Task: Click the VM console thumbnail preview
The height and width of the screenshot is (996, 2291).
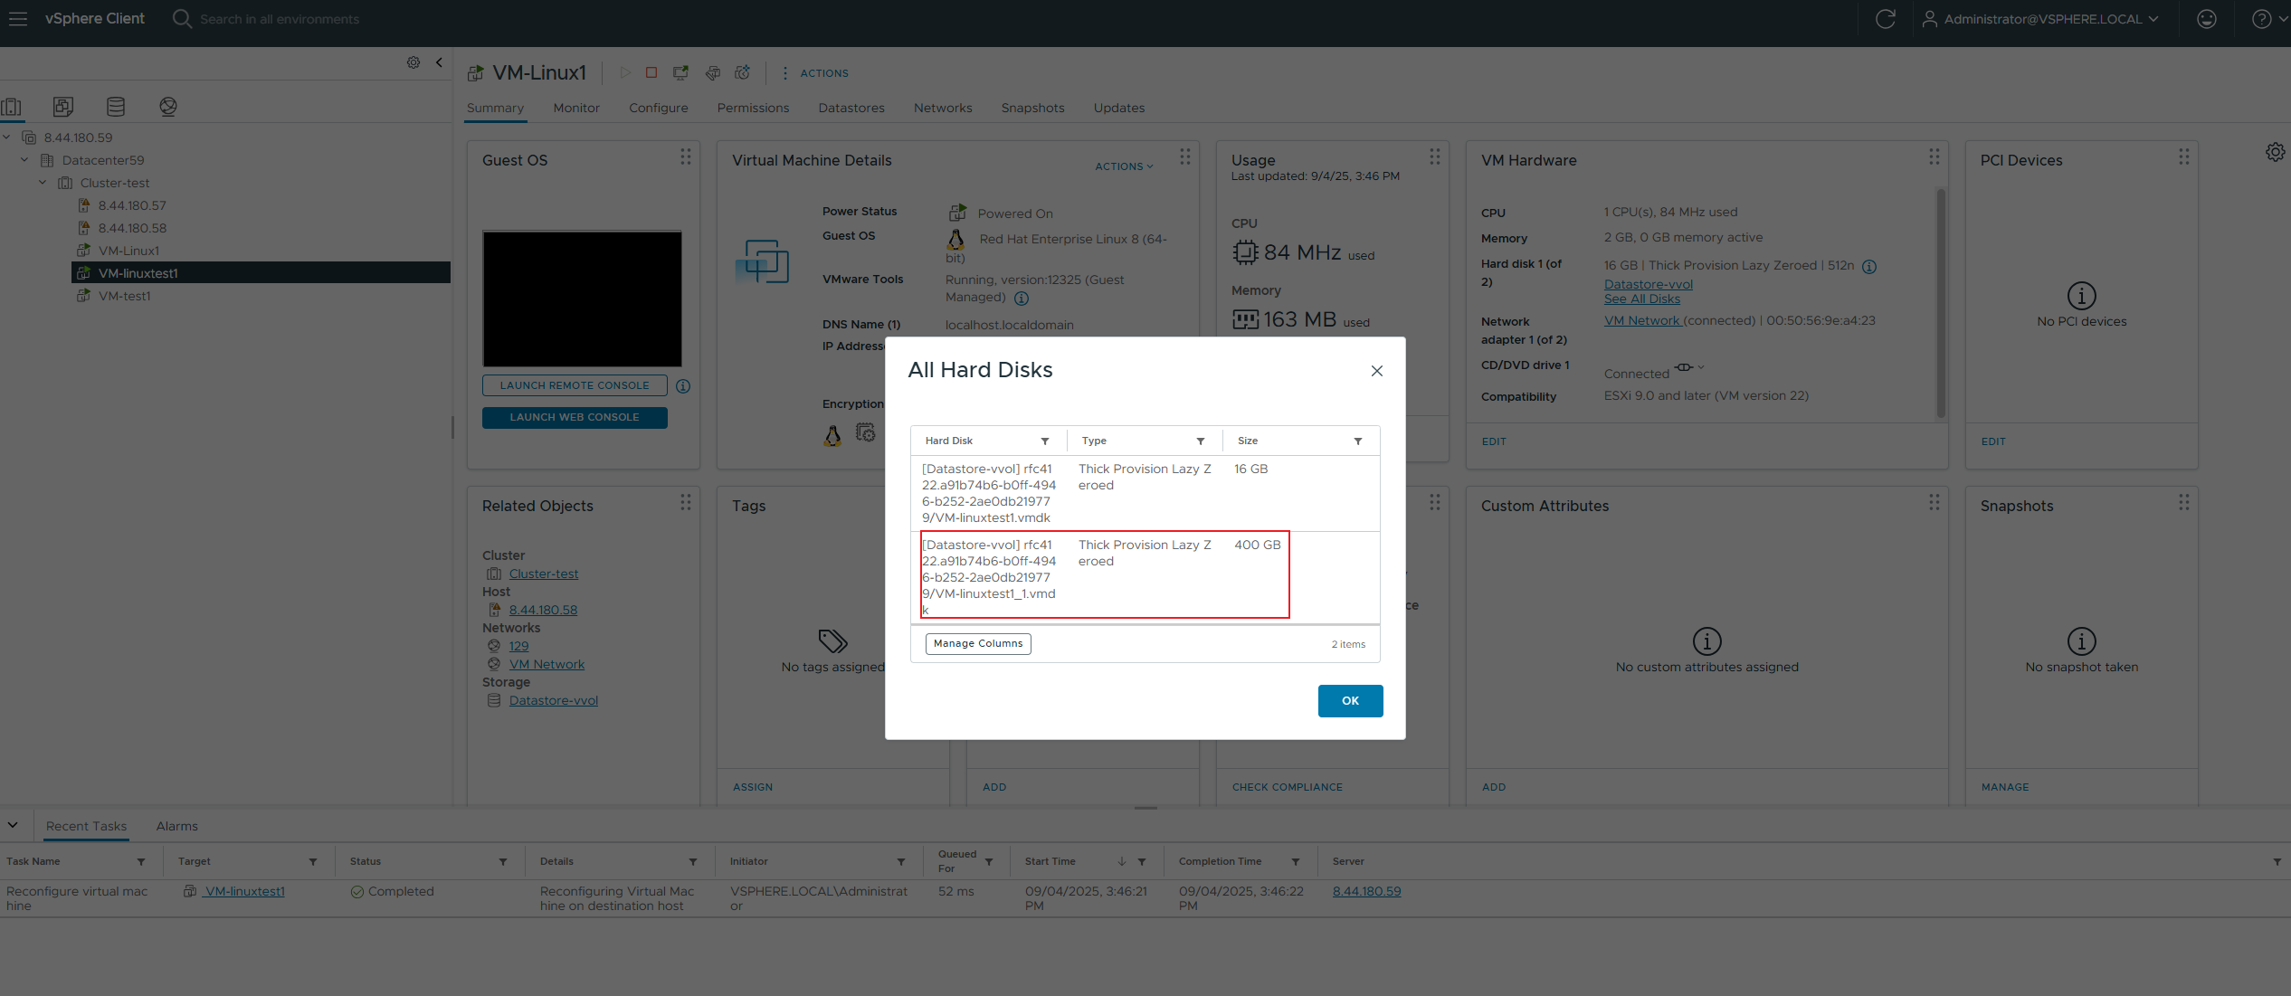Action: 582,299
